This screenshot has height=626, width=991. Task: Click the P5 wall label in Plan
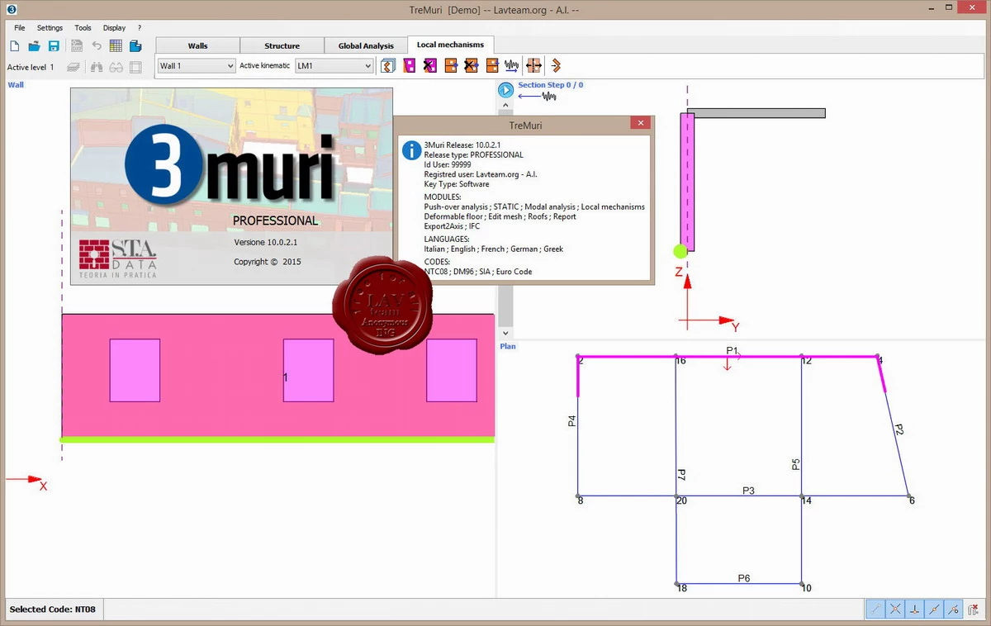tap(796, 464)
